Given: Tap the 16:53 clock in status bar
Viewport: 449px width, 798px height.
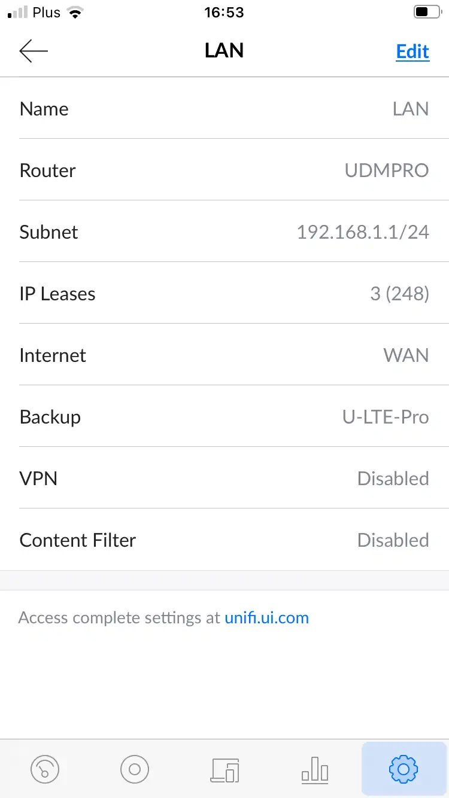Looking at the screenshot, I should tap(224, 13).
